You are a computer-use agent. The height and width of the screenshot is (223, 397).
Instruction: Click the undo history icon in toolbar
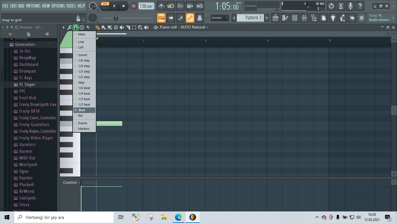[331, 6]
